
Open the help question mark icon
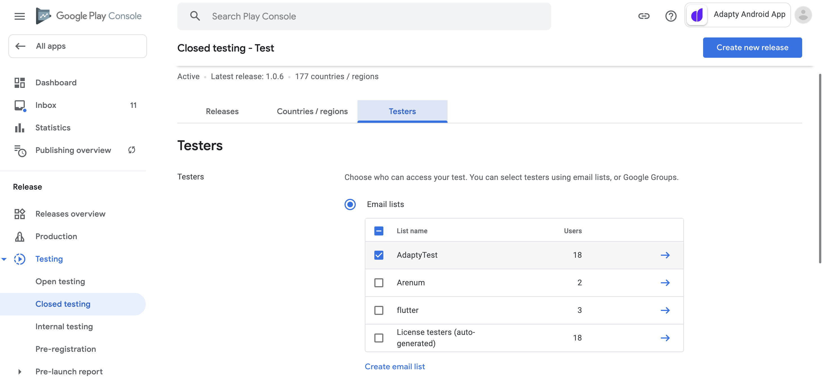(671, 16)
